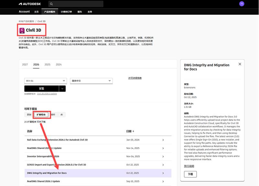Close the DWG Integrity details panel
The width and height of the screenshot is (259, 186).
(240, 64)
